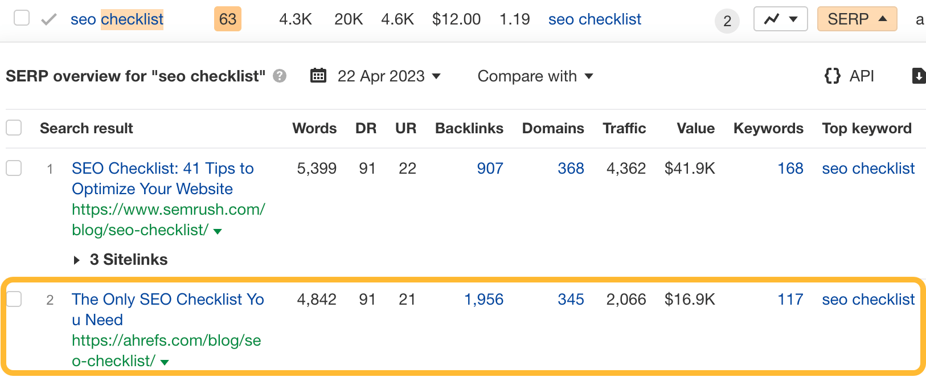Check the select-all box in the table header

point(14,128)
